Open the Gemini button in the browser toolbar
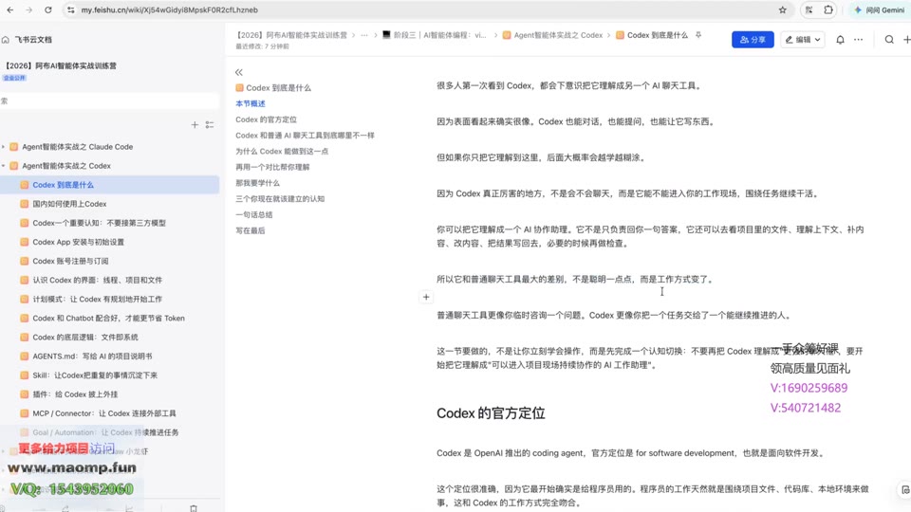This screenshot has width=911, height=512. (879, 9)
